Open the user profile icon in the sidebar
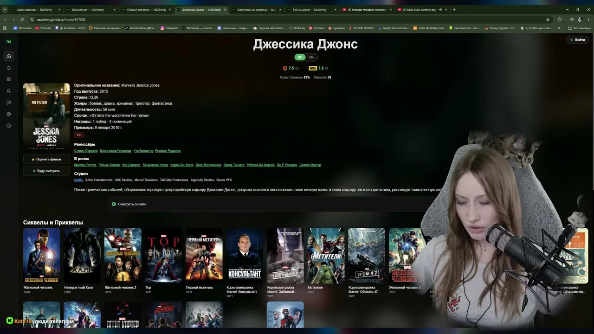594x334 pixels. coord(8,91)
